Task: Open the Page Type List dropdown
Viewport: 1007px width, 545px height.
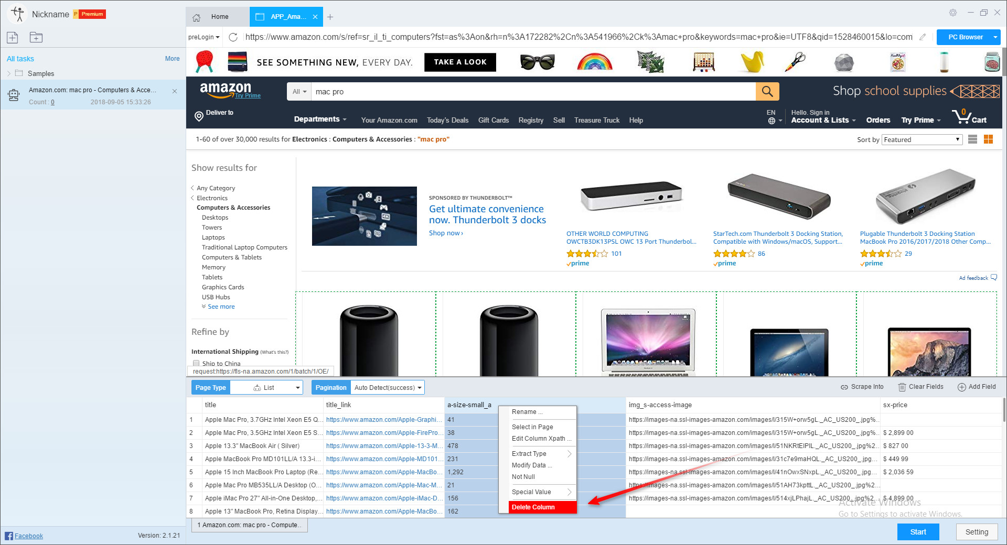Action: (x=267, y=388)
